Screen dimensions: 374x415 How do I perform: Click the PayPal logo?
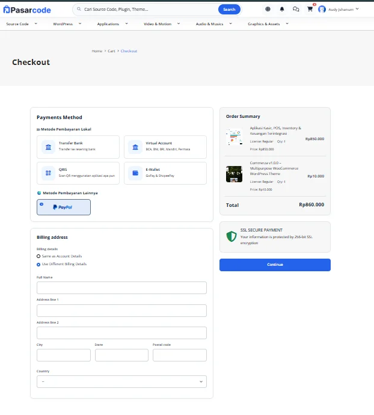[x=63, y=207]
